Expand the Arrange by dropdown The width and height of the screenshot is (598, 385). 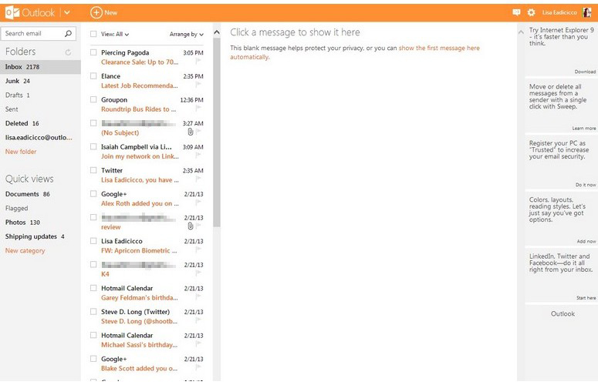pyautogui.click(x=187, y=34)
